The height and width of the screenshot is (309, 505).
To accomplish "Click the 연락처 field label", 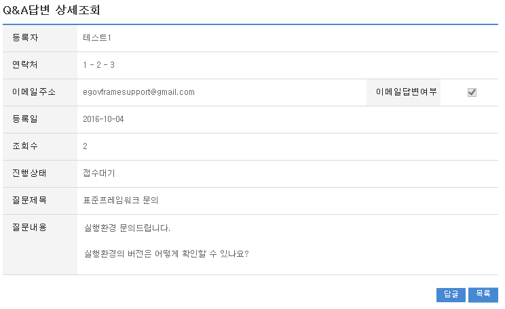I will point(26,65).
